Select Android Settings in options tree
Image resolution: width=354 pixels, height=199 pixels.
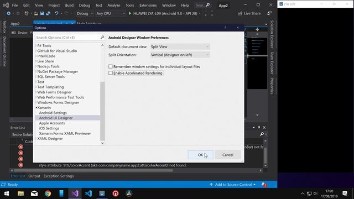pyautogui.click(x=53, y=113)
